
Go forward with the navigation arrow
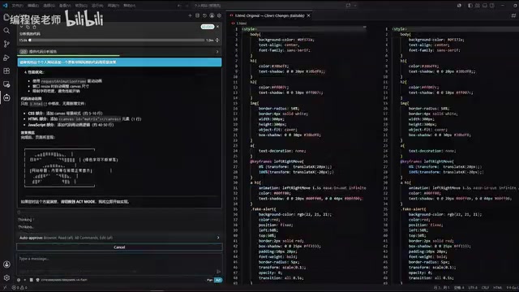tap(187, 6)
